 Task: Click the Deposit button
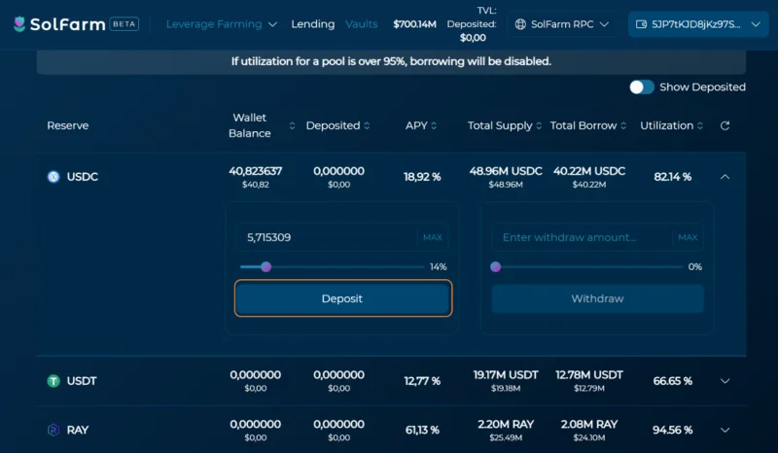(x=343, y=298)
